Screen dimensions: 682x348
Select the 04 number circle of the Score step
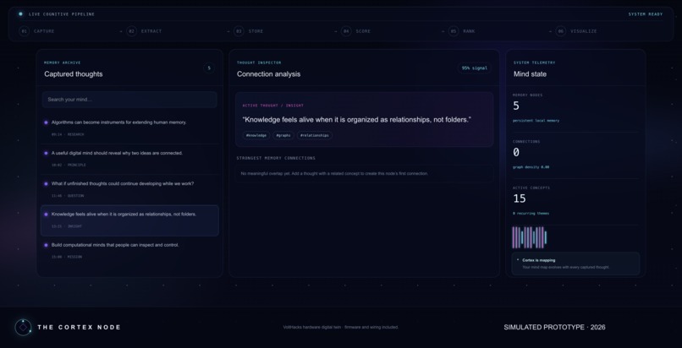tap(346, 31)
